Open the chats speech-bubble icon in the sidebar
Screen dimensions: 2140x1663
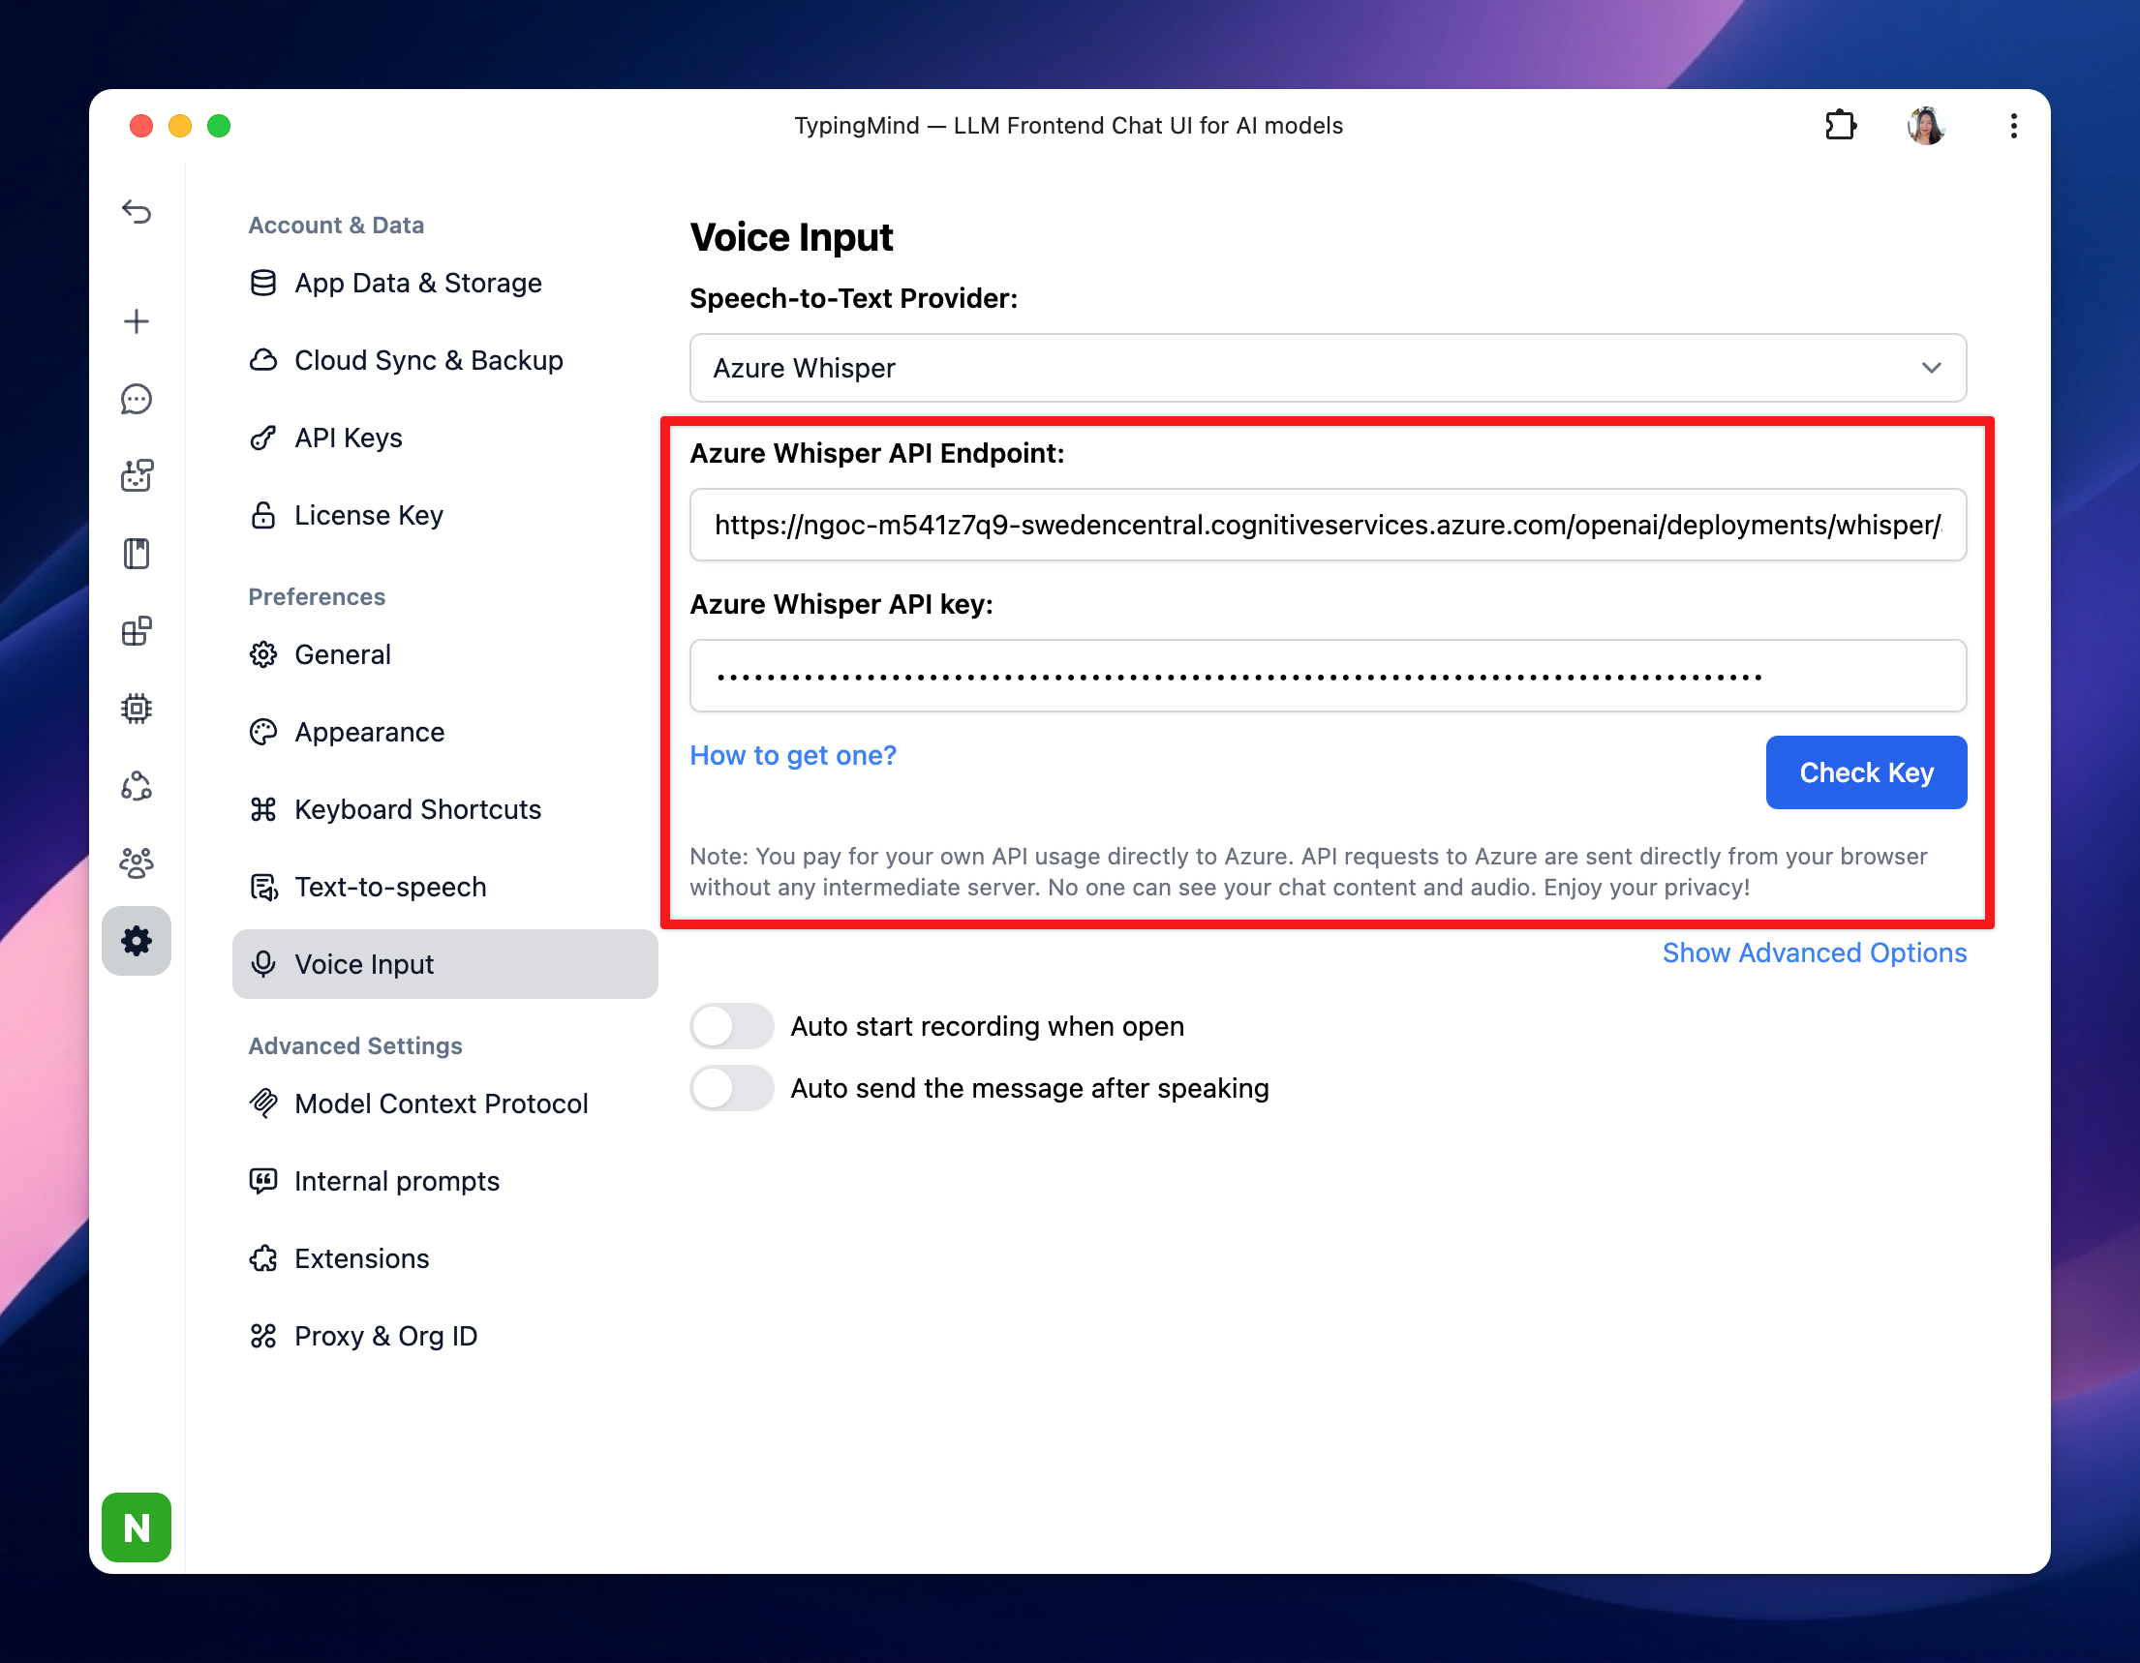(x=137, y=399)
